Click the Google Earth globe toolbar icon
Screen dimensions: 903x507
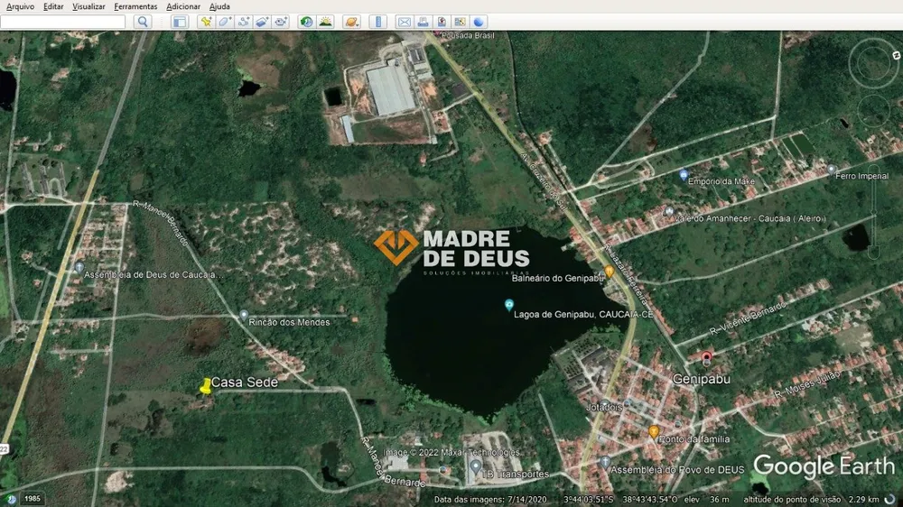479,22
